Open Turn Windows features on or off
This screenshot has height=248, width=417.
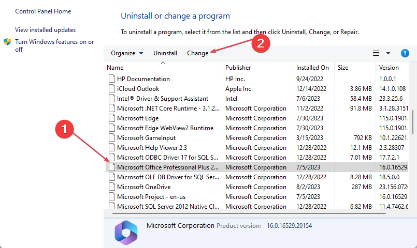coord(54,45)
